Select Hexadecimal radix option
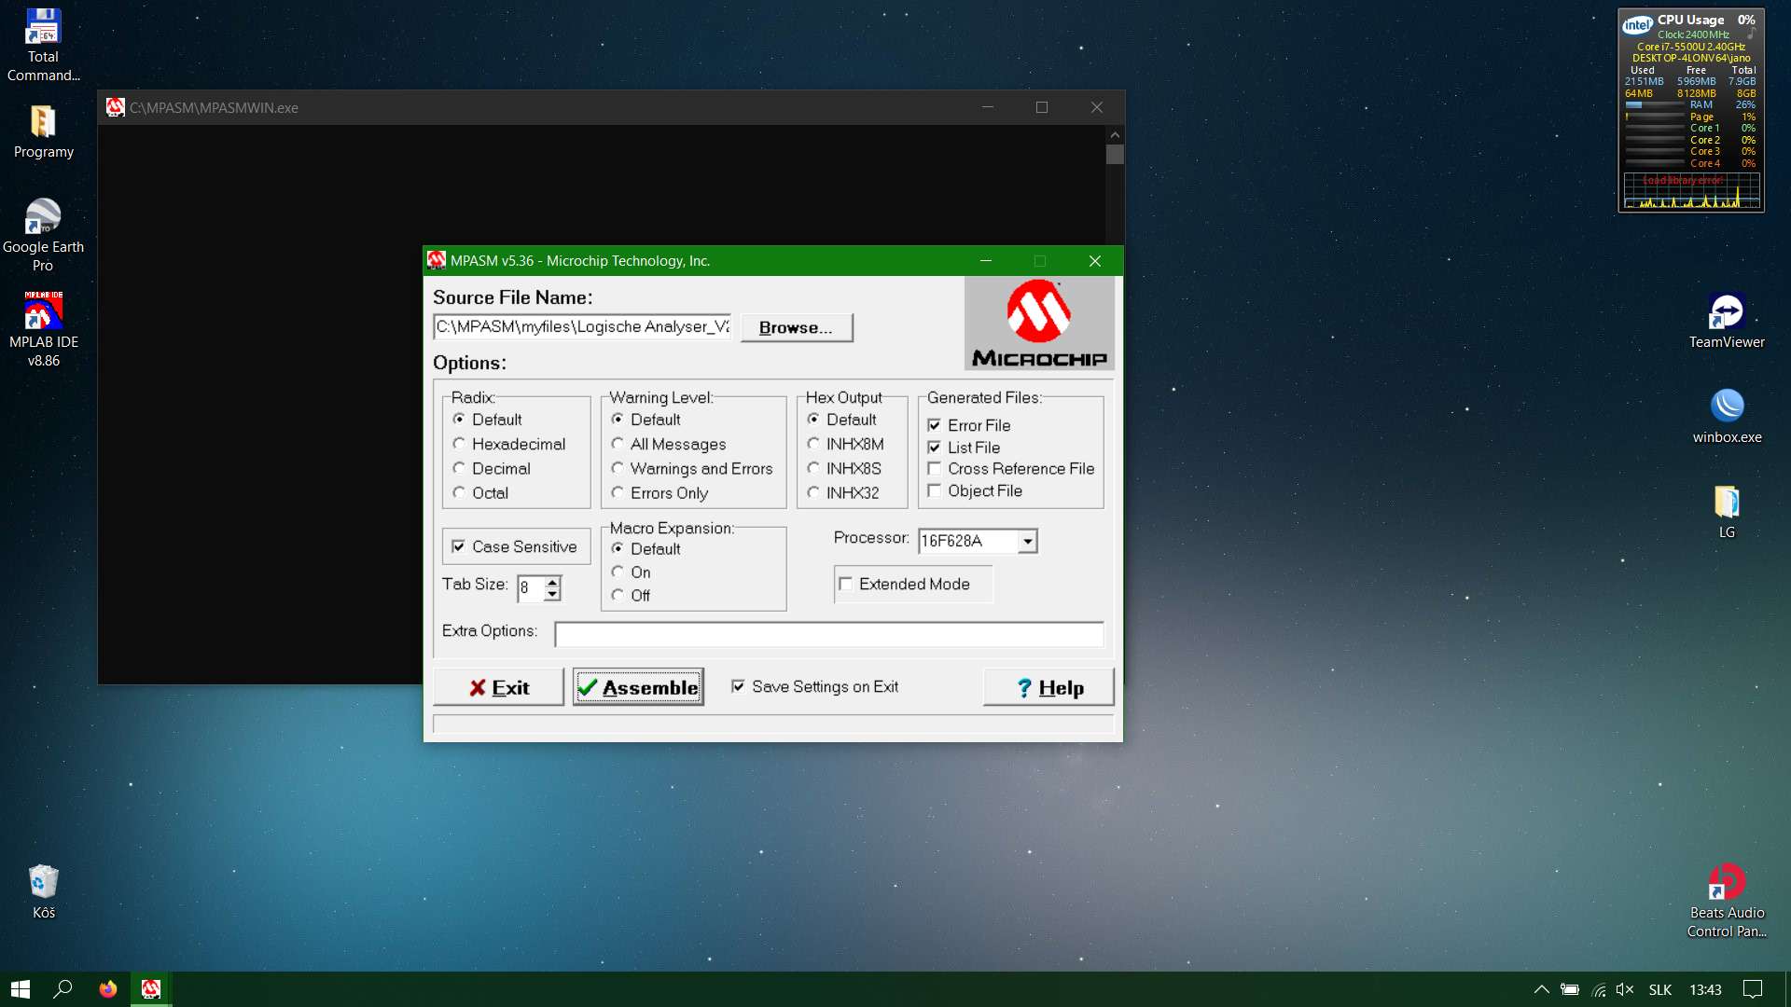The height and width of the screenshot is (1007, 1791). coord(459,444)
